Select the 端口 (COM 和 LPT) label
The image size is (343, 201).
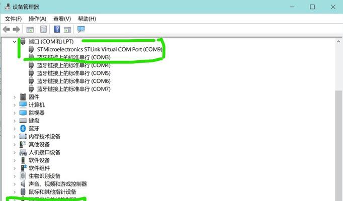tap(51, 42)
